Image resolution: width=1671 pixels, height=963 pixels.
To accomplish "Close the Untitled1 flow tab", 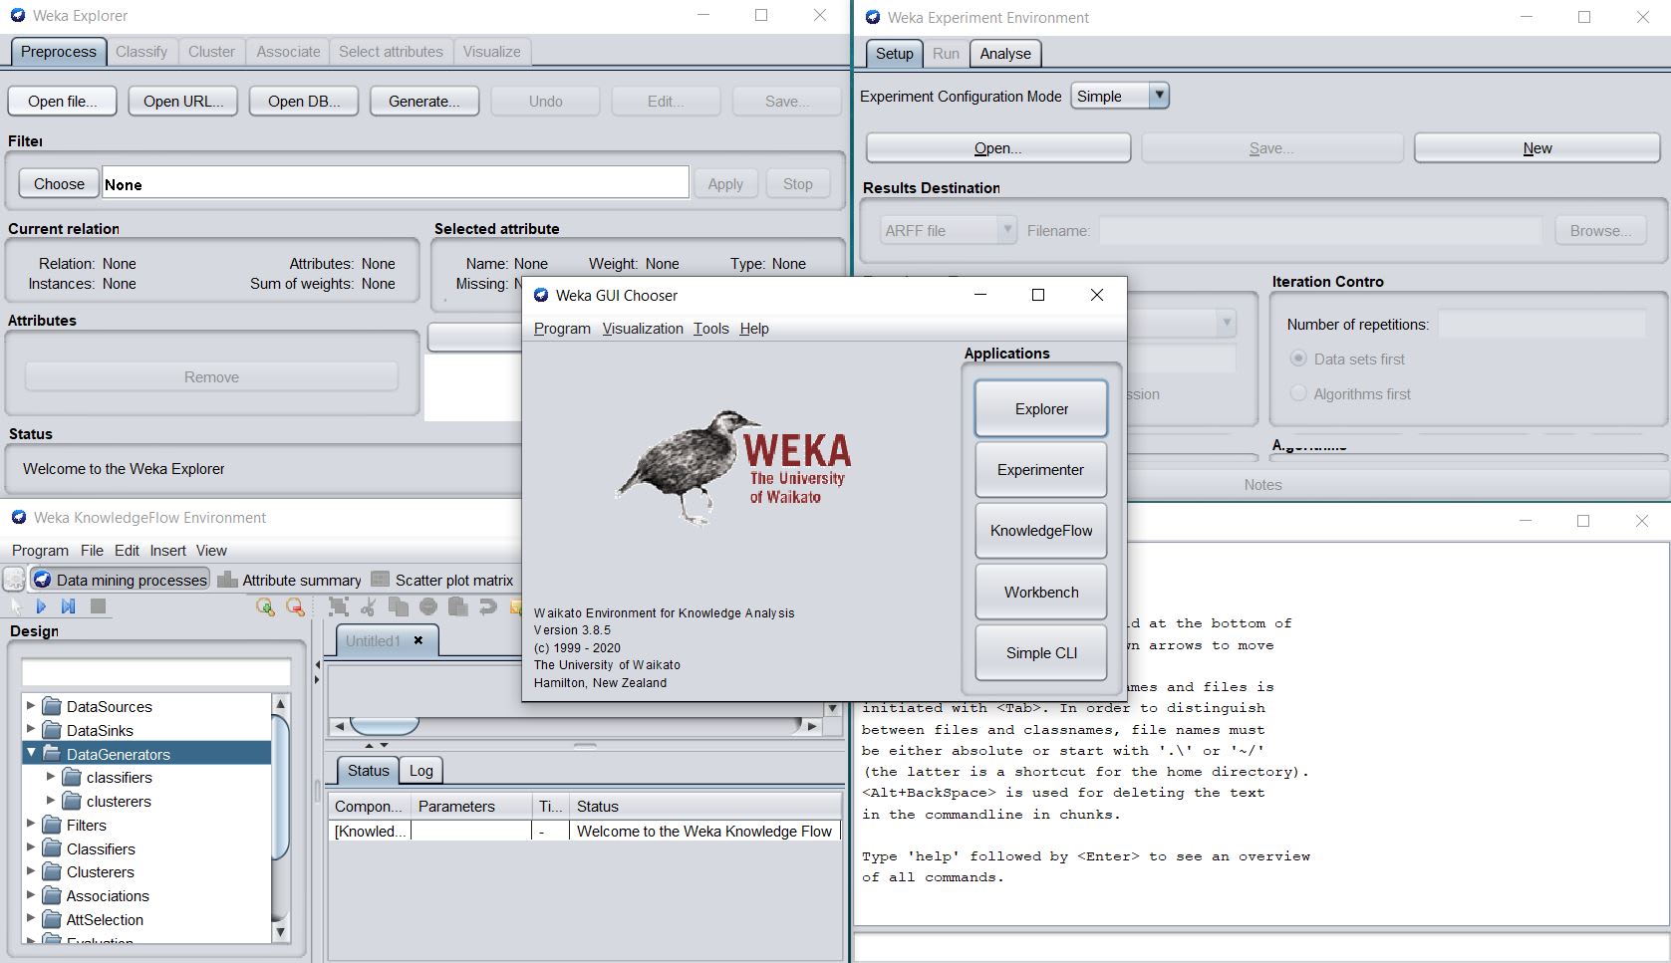I will (418, 640).
